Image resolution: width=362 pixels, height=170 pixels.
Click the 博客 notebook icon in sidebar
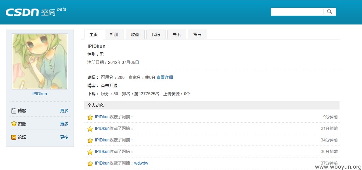point(14,111)
